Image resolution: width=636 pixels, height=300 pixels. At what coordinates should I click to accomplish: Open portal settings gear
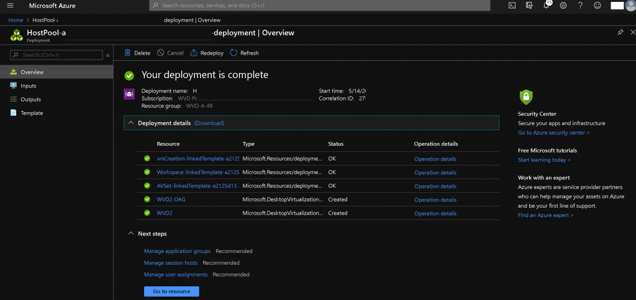pyautogui.click(x=563, y=6)
